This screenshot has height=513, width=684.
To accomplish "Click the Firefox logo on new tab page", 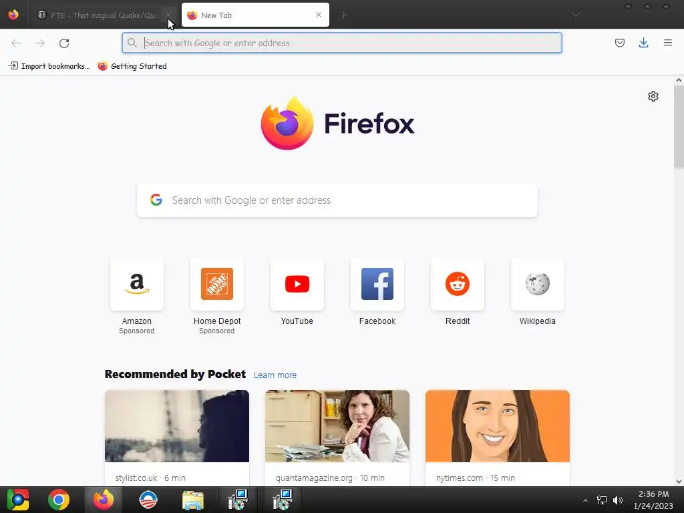I will click(337, 124).
